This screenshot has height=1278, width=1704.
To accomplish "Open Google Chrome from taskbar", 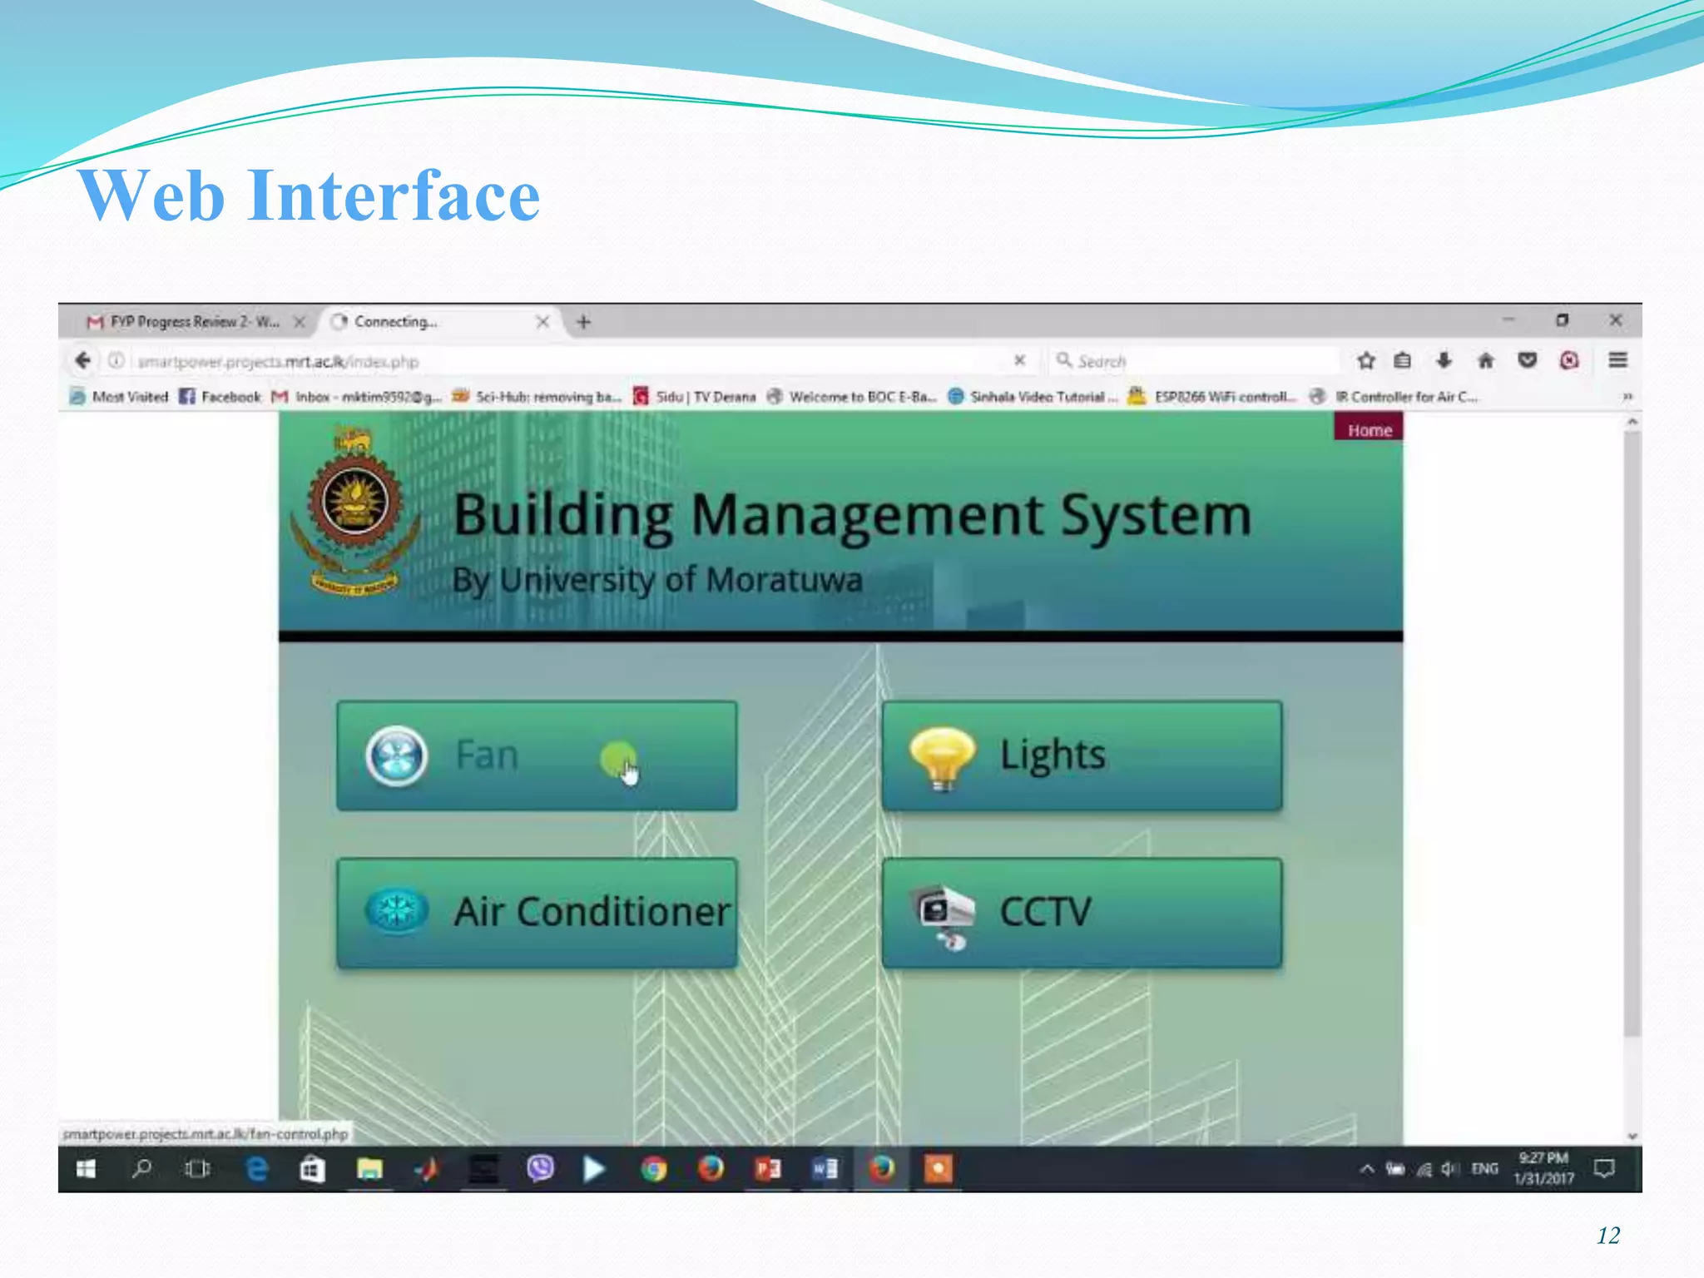I will tap(654, 1169).
